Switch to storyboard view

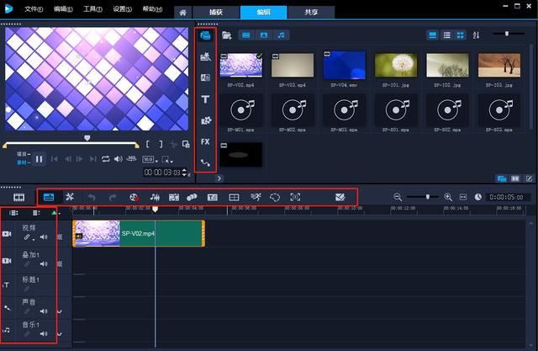tap(18, 197)
